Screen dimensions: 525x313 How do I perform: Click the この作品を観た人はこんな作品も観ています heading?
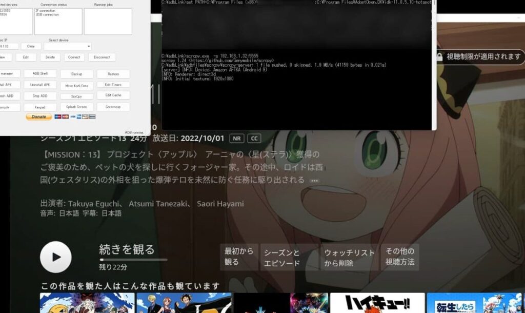click(x=130, y=286)
